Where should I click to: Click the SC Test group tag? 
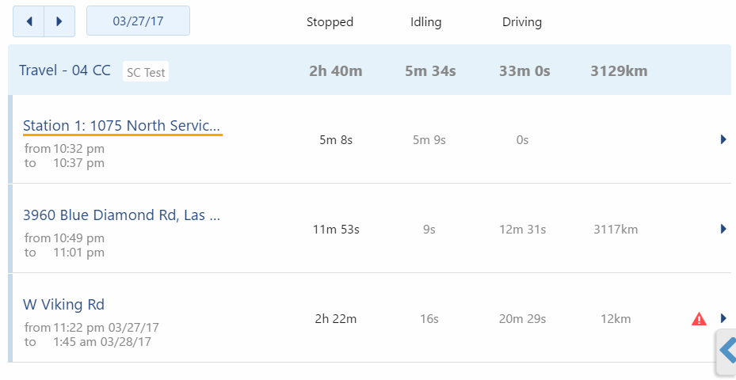click(x=146, y=72)
